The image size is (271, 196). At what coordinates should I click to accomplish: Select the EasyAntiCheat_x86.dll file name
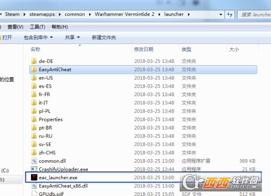[x=63, y=186]
